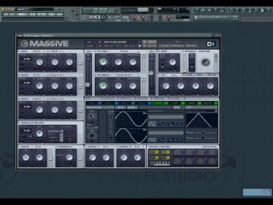Toggle the Filter 1 on/off LED

point(96,52)
